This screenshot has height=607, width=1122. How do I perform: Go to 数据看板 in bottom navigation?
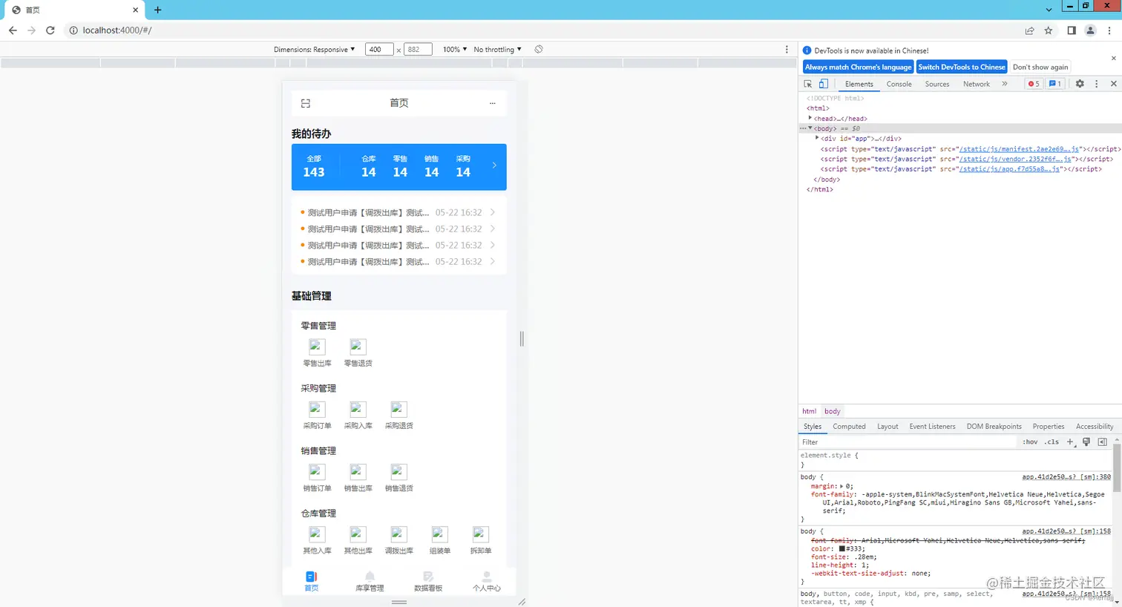pos(428,581)
